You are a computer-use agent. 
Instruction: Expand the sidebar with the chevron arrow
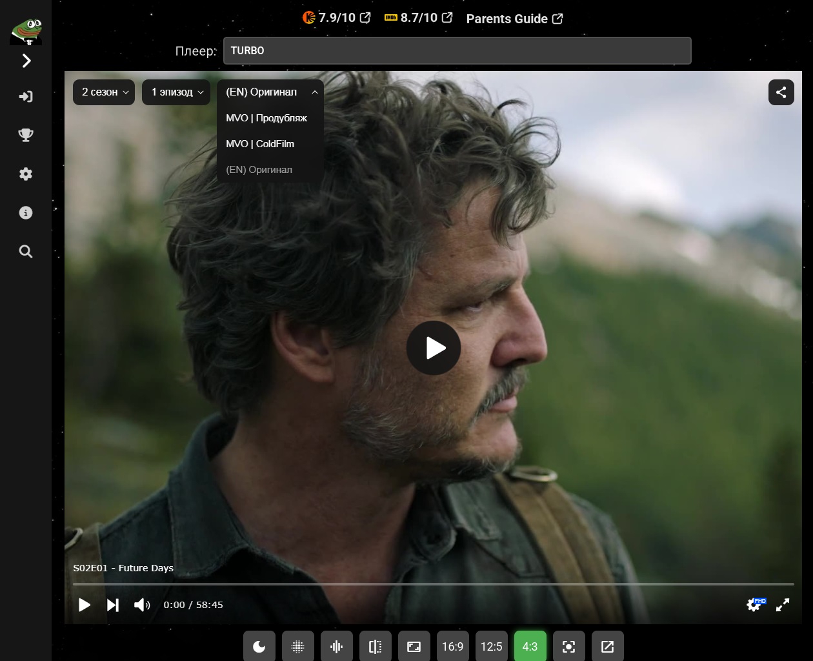26,61
